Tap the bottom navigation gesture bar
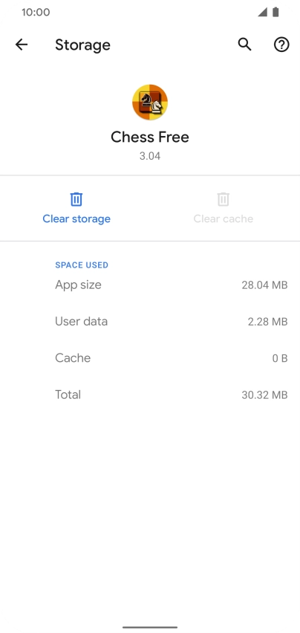The image size is (300, 633). [150, 627]
